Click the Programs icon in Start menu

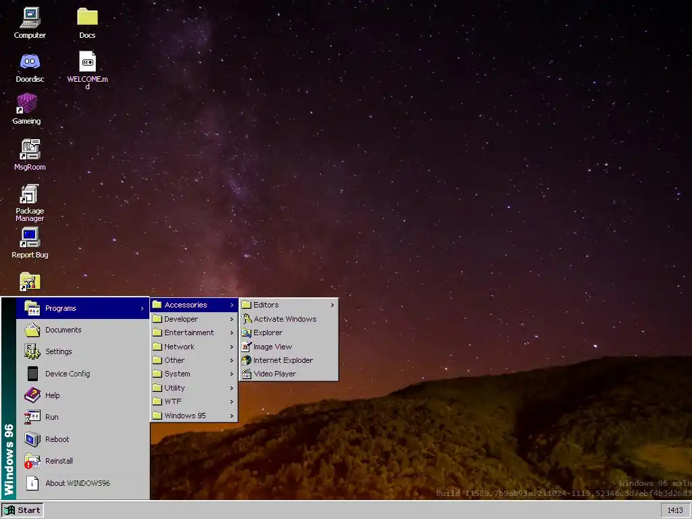(32, 308)
